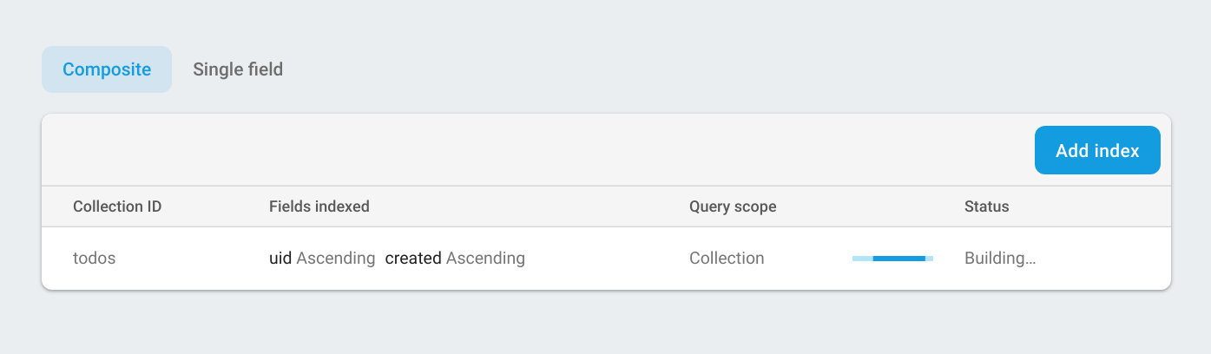
Task: Click the uid field name
Action: point(280,258)
